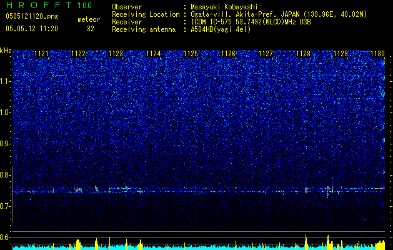Click the 0.9 kHz axis label

(x=6, y=144)
